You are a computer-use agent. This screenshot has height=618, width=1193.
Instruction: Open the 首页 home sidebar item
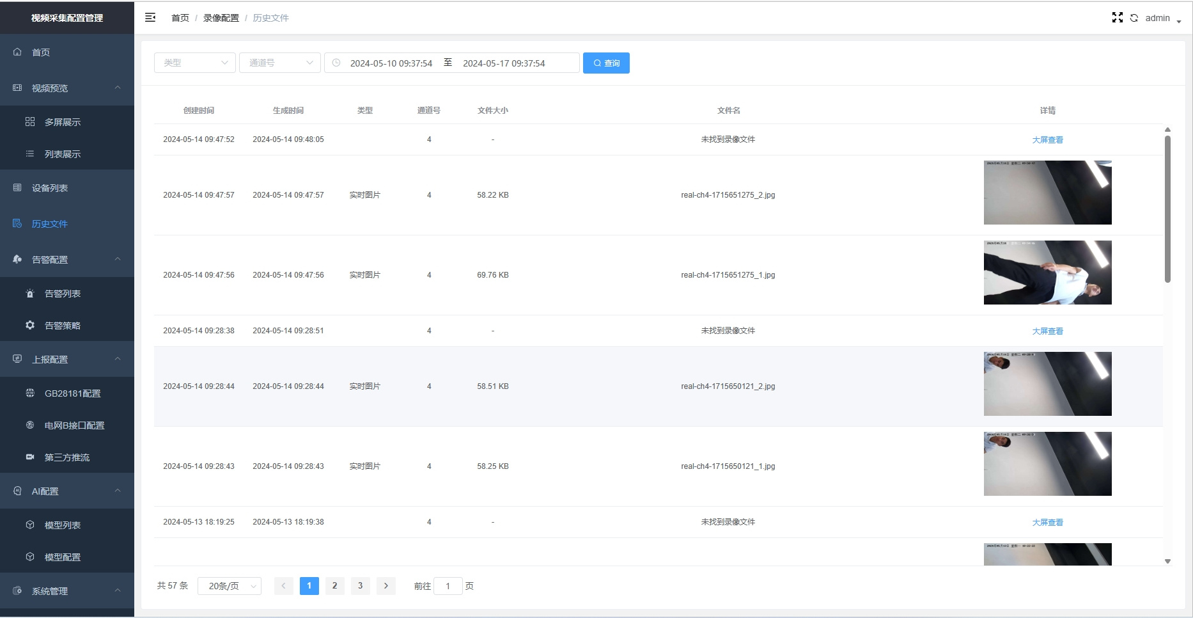coord(41,52)
